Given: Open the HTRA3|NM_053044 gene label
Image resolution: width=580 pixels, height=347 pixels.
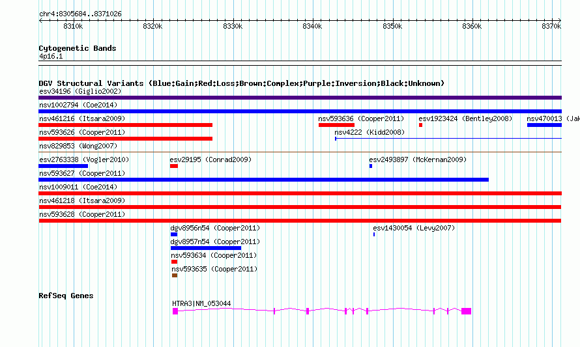Looking at the screenshot, I should click(201, 303).
